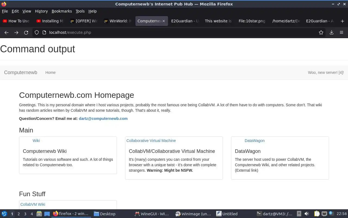
Task: Open the CollabVM Wiki link
Action: click(x=33, y=204)
